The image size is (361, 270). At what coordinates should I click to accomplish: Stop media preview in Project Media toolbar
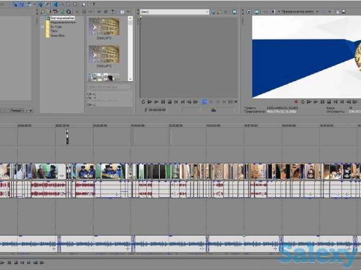(x=106, y=11)
